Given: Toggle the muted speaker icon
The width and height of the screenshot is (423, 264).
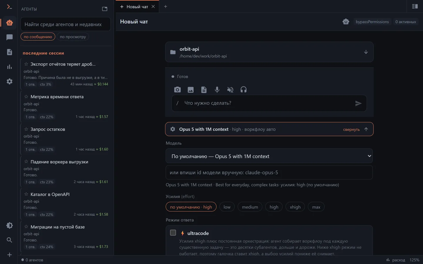Looking at the screenshot, I should coord(230,90).
